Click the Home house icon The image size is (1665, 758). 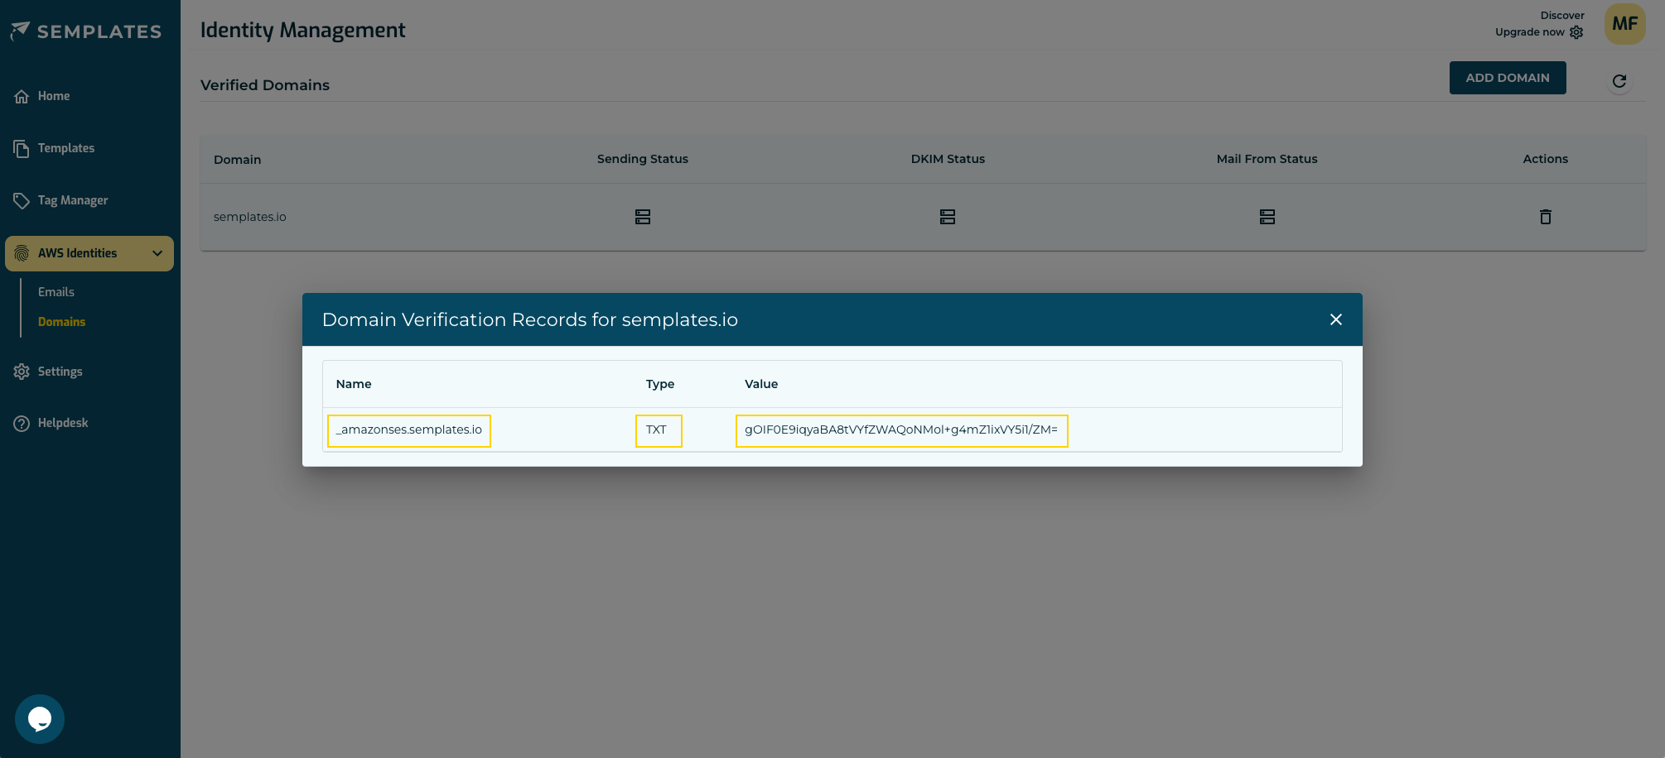pyautogui.click(x=22, y=97)
